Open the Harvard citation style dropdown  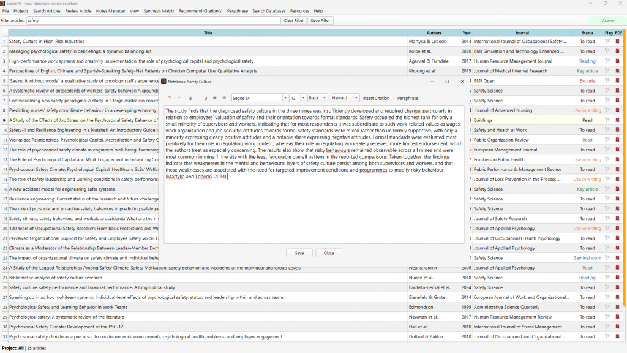[345, 98]
